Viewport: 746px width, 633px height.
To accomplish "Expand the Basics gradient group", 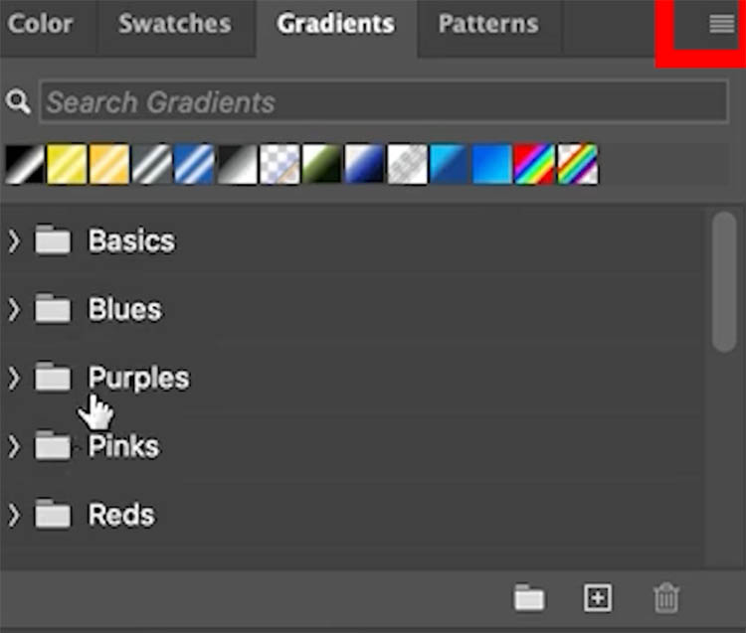I will 14,240.
